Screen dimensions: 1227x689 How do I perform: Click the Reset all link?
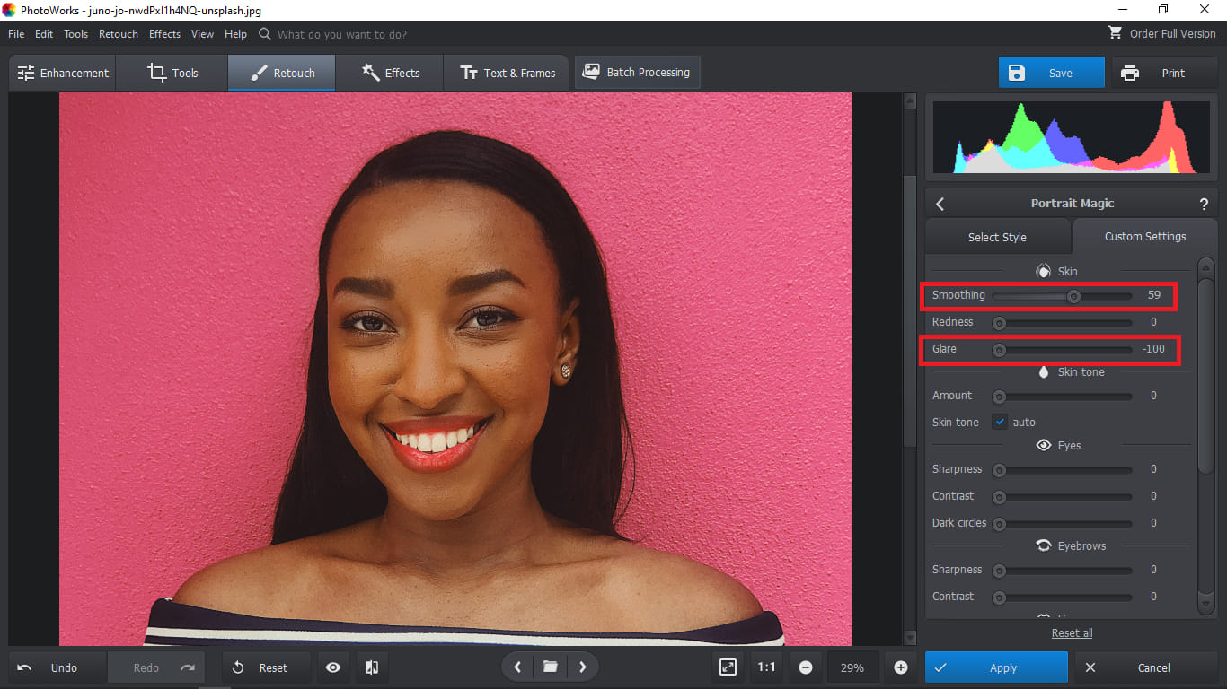(1072, 632)
